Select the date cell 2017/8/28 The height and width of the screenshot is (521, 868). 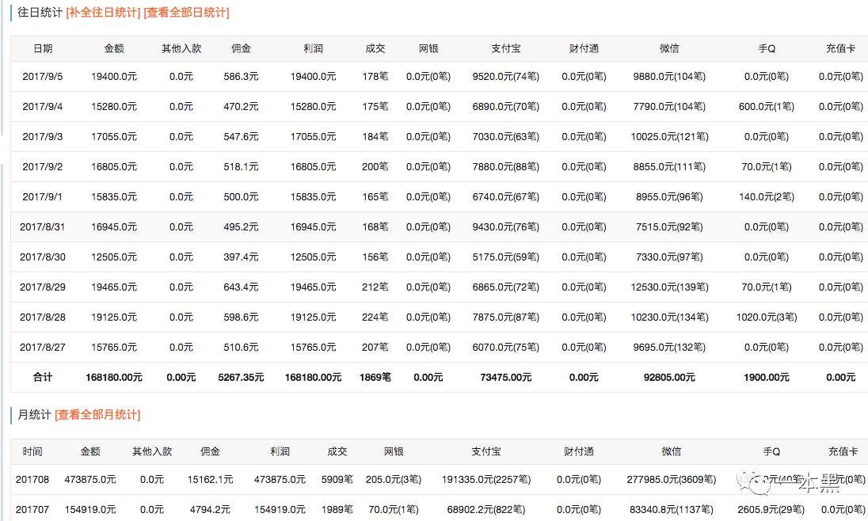(x=43, y=318)
